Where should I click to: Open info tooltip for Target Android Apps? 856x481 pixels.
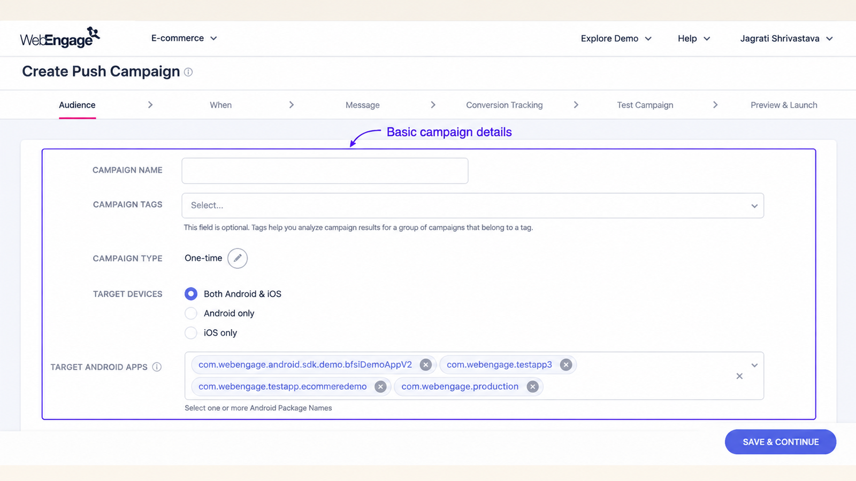point(157,367)
